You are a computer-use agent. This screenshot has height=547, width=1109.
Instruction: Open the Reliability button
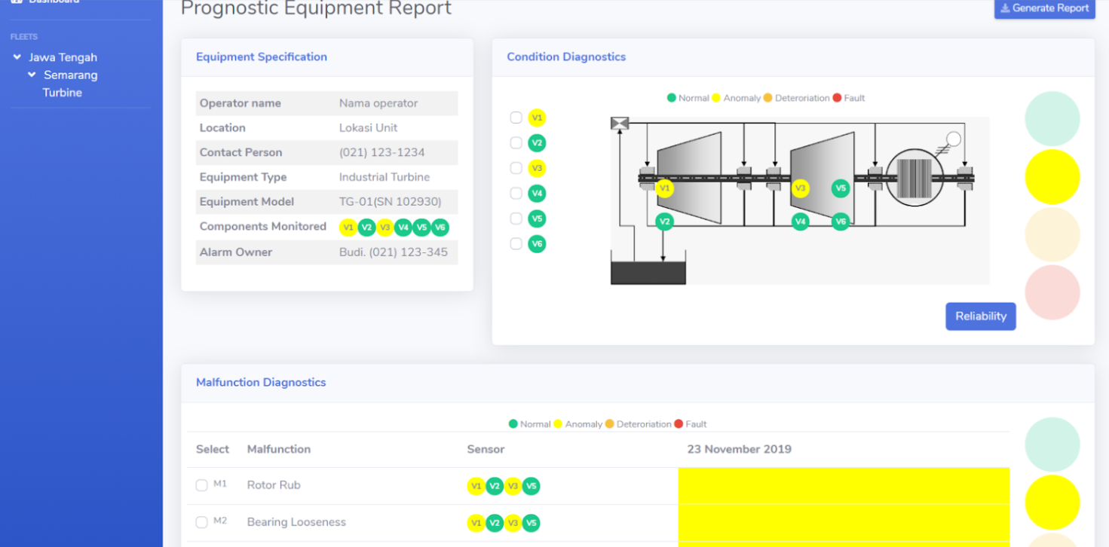click(x=980, y=316)
